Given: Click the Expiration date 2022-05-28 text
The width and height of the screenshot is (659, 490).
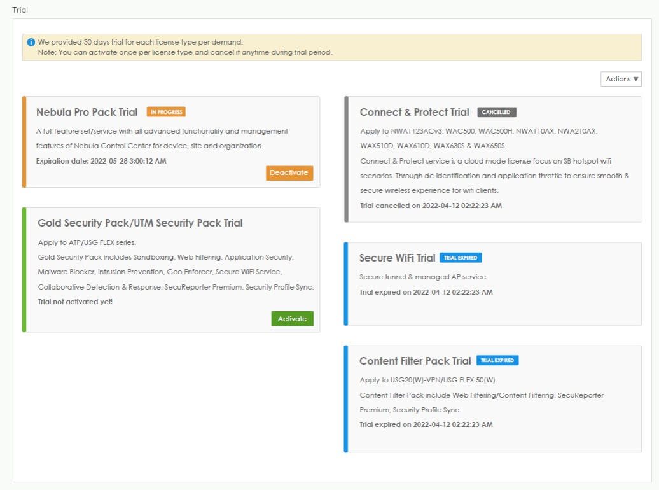Looking at the screenshot, I should click(101, 161).
